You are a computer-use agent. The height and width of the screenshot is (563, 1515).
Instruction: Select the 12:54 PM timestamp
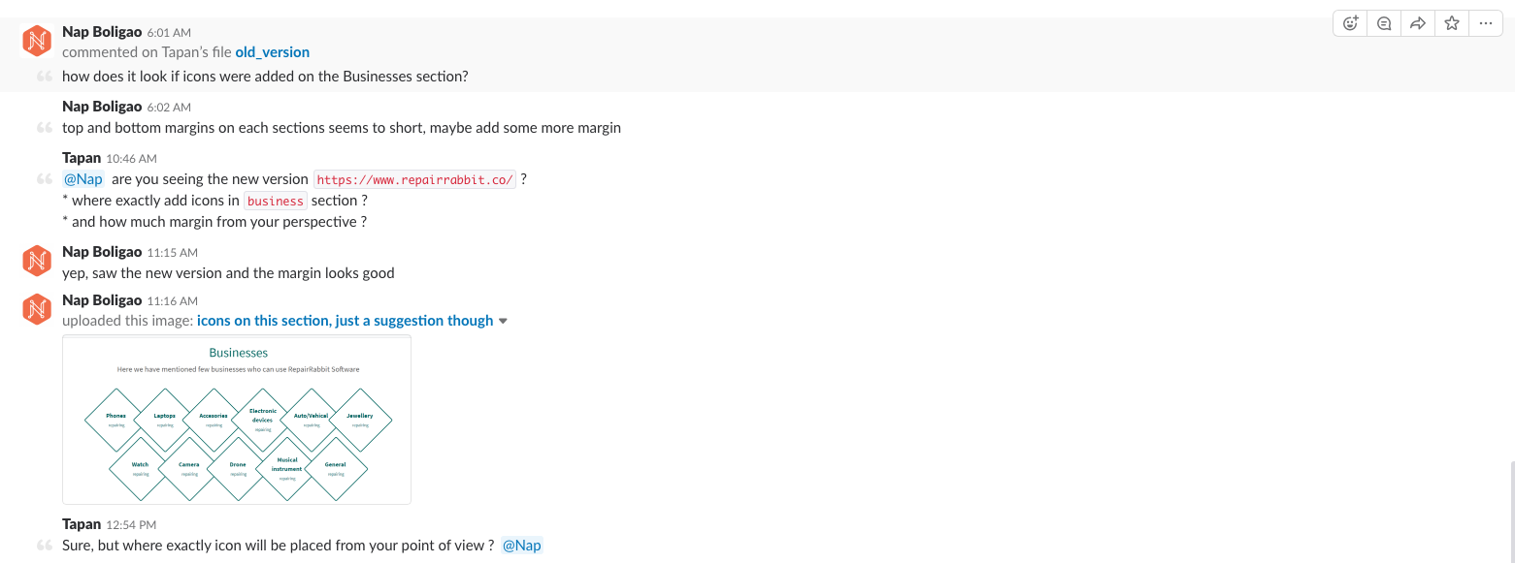(131, 525)
